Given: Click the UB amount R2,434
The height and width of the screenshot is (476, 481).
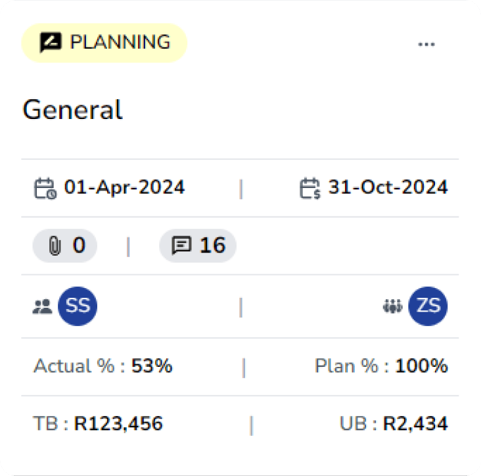Looking at the screenshot, I should pyautogui.click(x=417, y=424).
